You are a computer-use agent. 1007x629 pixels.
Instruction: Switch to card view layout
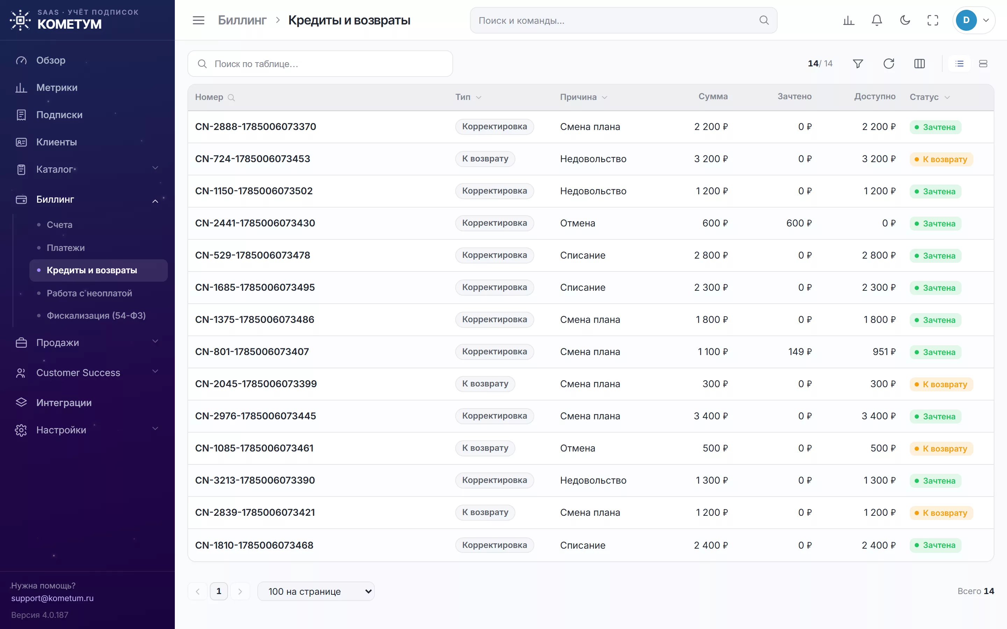[x=983, y=64]
